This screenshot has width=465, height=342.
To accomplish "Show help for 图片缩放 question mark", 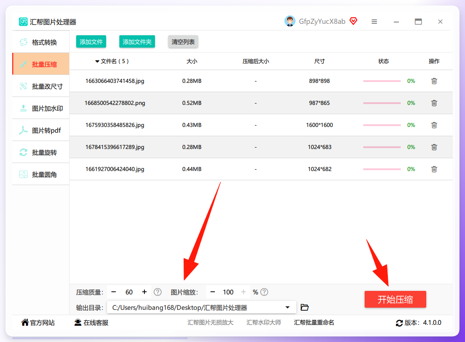I will pyautogui.click(x=264, y=292).
